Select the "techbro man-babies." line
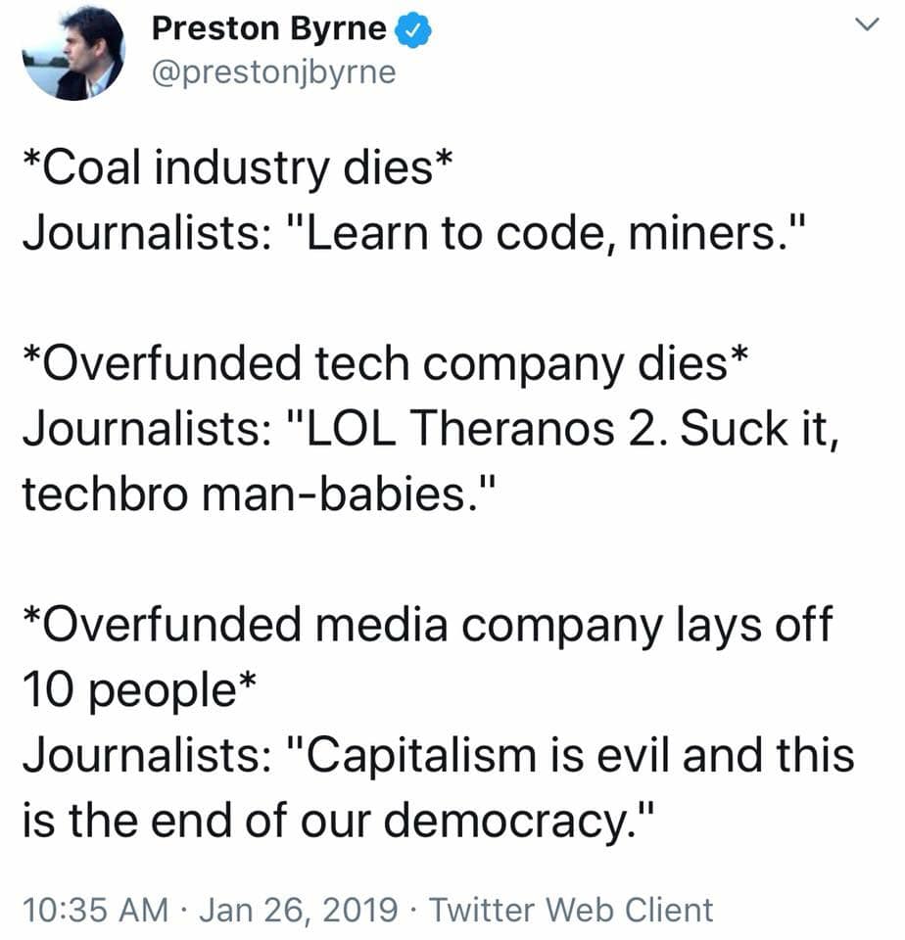Screen dimensions: 905x940 pos(260,494)
